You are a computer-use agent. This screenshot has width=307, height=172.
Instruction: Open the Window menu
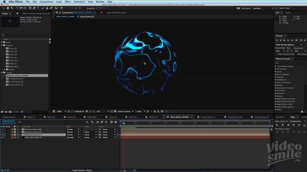pyautogui.click(x=100, y=2)
